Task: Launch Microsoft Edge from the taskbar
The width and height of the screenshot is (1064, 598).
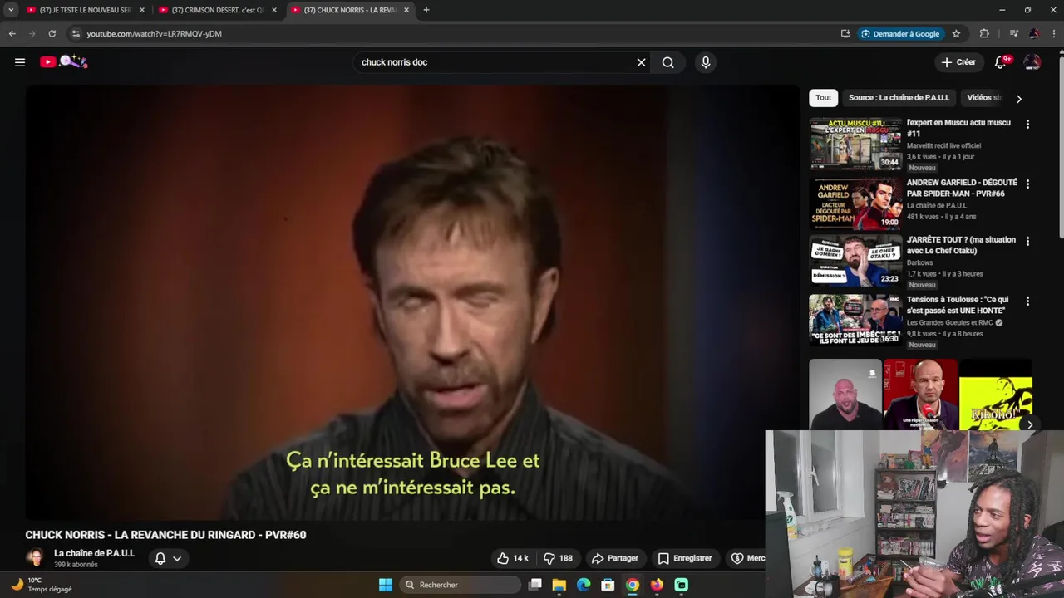Action: coord(584,585)
